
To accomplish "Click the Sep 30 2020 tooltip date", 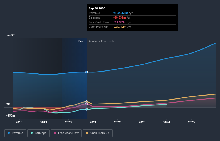I will [x=97, y=8].
